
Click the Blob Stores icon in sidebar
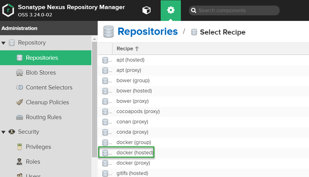click(x=20, y=73)
